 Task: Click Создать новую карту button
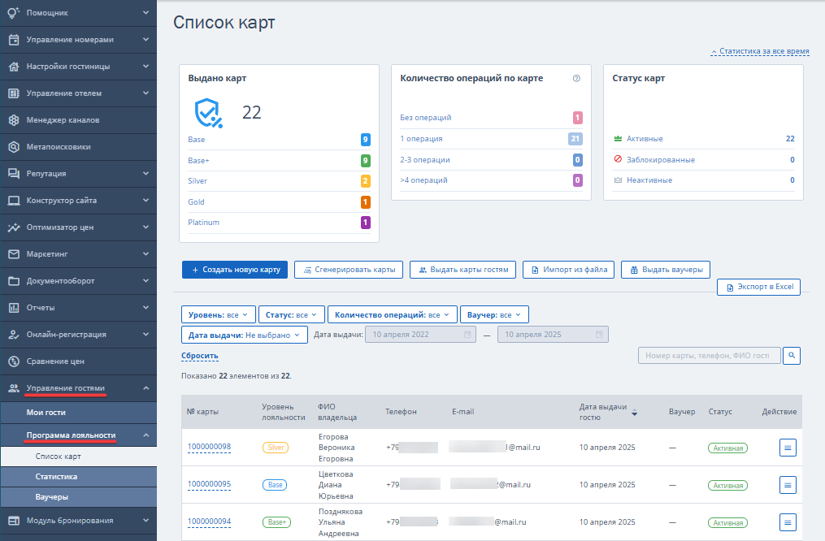point(235,270)
